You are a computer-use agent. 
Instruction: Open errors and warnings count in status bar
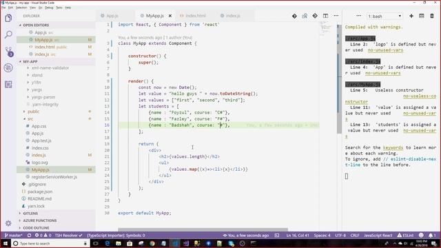[x=43, y=236]
